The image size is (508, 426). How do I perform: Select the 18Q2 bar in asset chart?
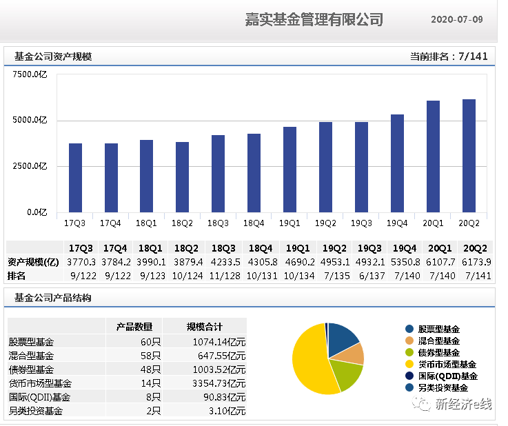point(183,177)
